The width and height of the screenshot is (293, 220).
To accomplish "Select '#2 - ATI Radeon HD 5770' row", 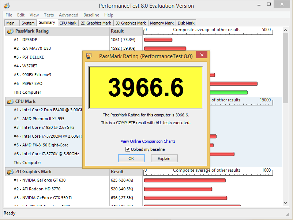I will pos(37,189).
